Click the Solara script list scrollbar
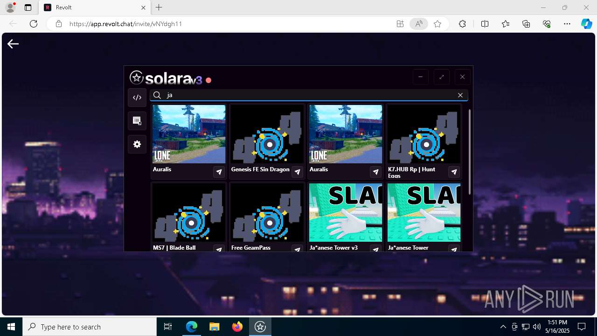This screenshot has width=597, height=336. (x=469, y=152)
